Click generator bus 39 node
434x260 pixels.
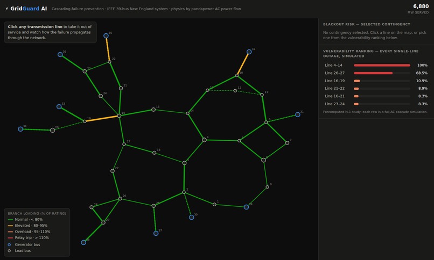click(246, 207)
